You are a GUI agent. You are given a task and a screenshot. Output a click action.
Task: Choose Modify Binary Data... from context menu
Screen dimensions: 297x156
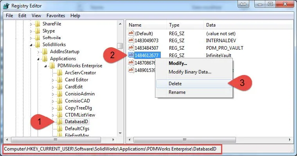[194, 72]
